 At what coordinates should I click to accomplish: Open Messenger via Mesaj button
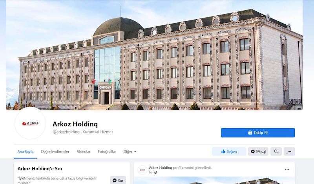click(258, 151)
